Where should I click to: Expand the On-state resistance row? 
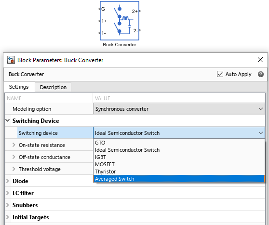coord(14,145)
